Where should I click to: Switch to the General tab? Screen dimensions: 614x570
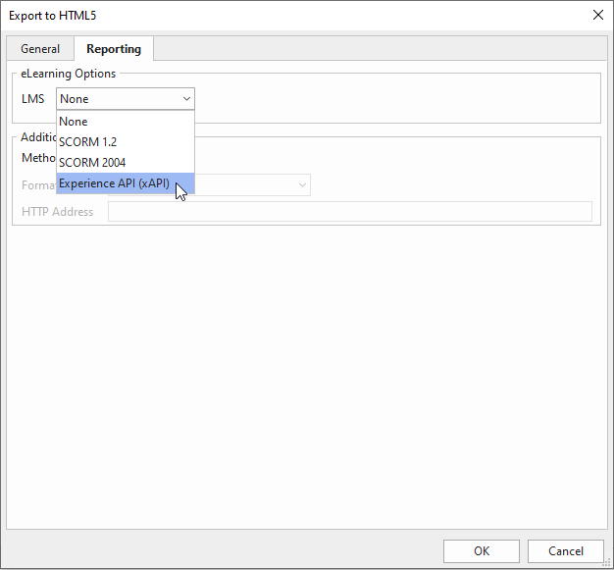pyautogui.click(x=40, y=49)
